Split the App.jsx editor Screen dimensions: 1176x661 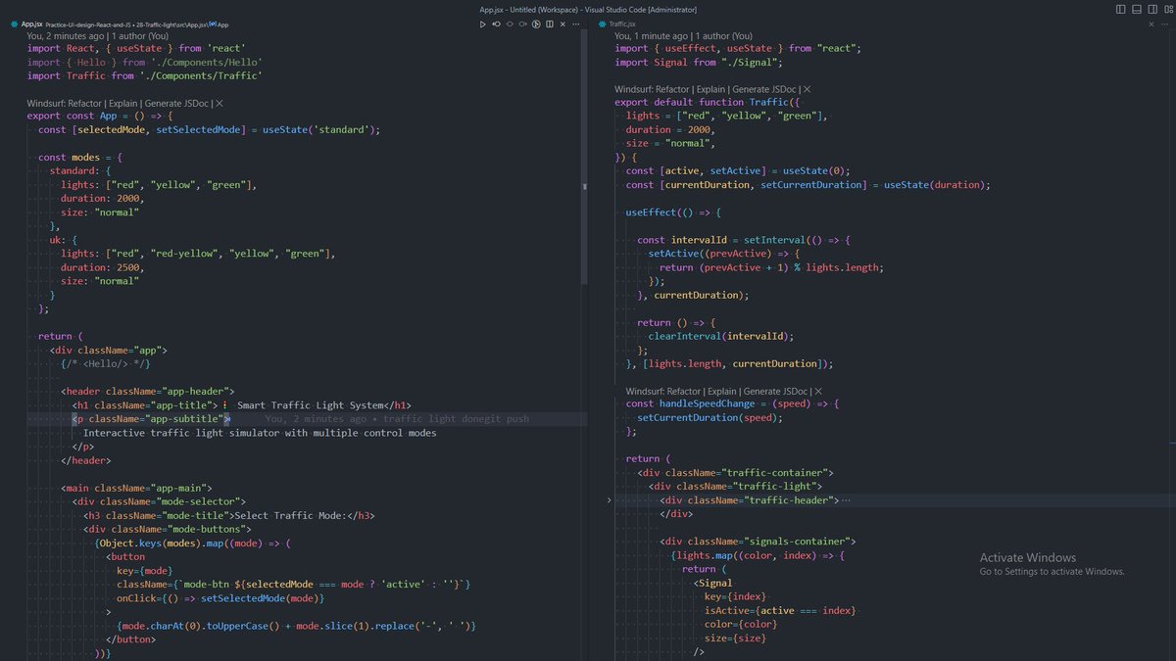550,24
